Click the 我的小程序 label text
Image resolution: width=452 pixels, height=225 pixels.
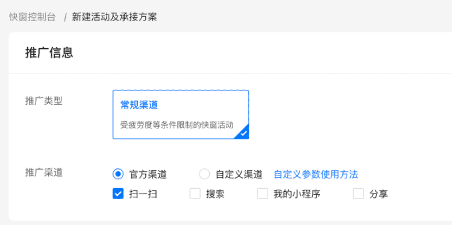(297, 194)
